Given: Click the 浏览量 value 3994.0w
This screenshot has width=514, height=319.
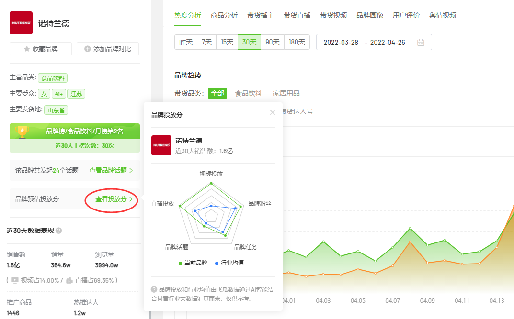Looking at the screenshot, I should 106,265.
